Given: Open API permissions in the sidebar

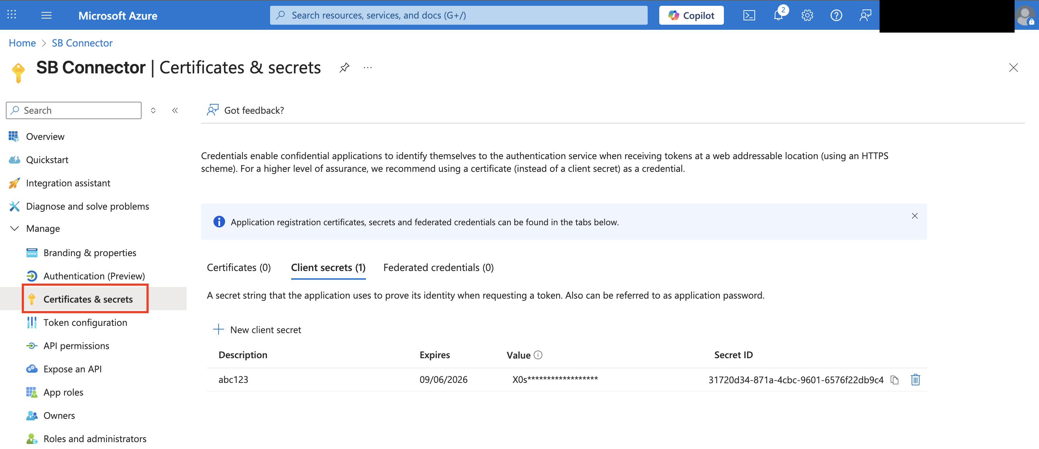Looking at the screenshot, I should coord(76,345).
